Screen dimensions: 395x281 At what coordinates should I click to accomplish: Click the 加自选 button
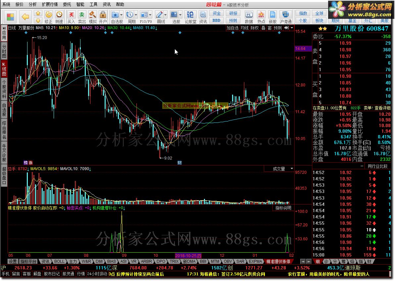(232, 28)
